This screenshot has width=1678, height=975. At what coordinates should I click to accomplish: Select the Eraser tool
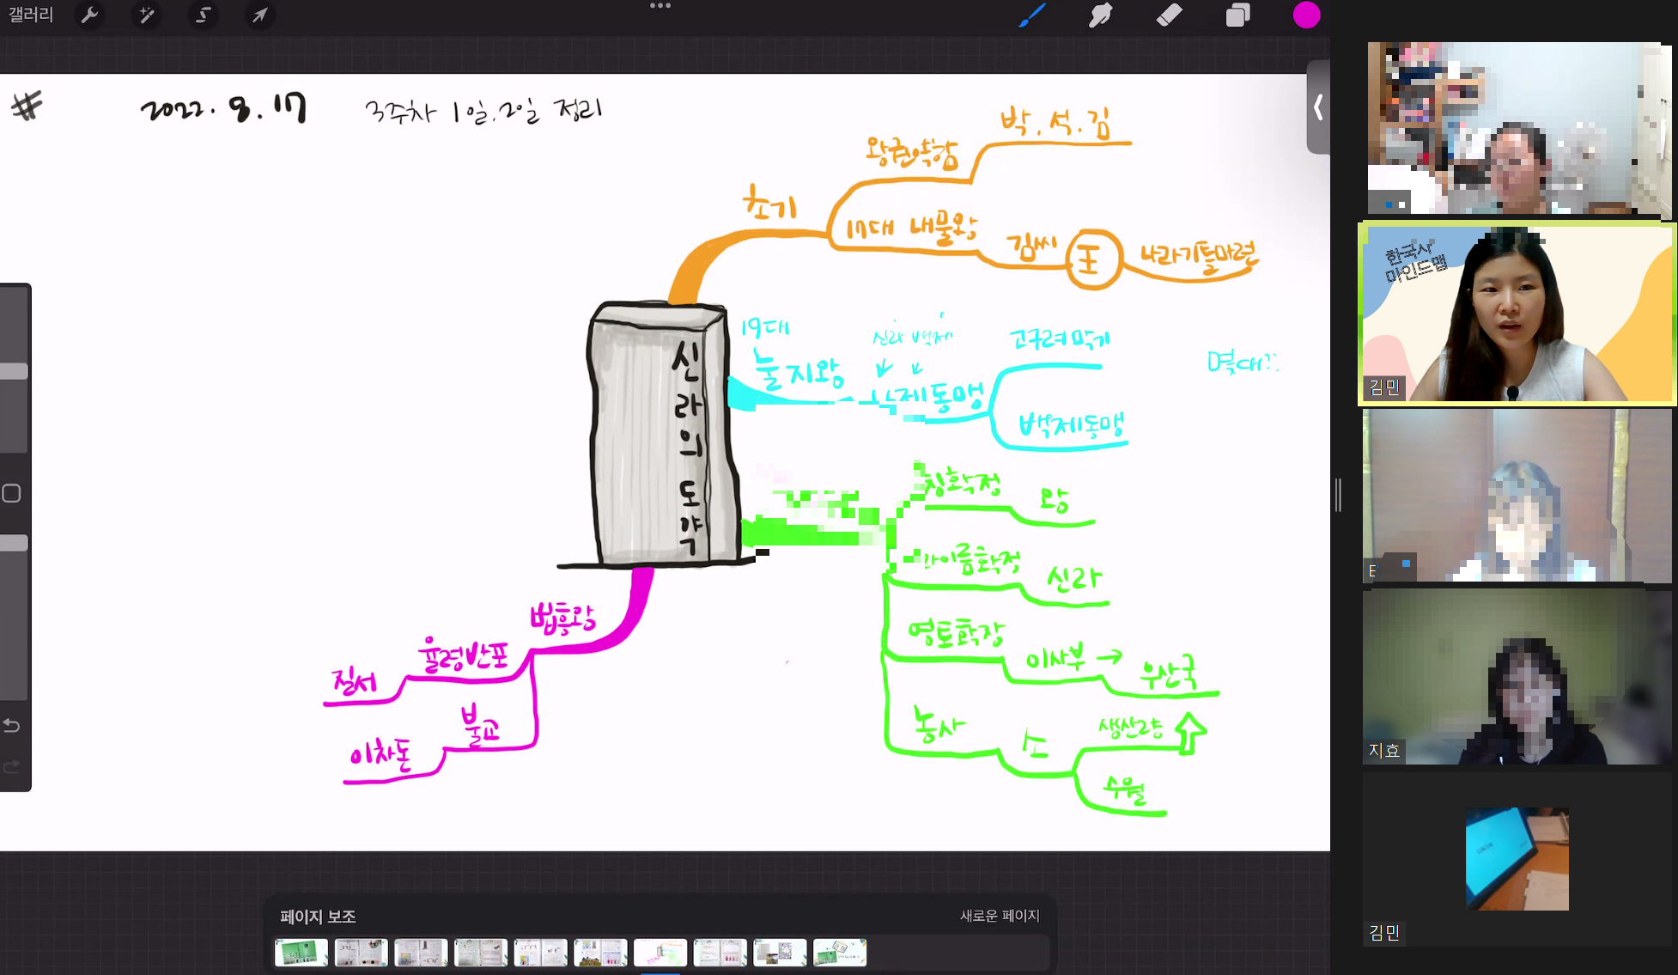coord(1169,15)
